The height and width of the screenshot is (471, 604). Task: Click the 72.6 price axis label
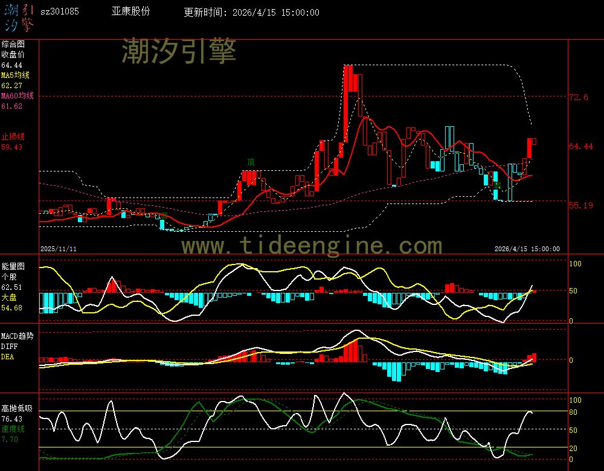pyautogui.click(x=579, y=97)
